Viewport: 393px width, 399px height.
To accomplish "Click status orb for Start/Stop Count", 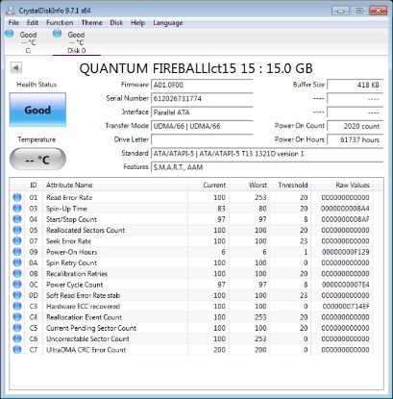I will 17,219.
